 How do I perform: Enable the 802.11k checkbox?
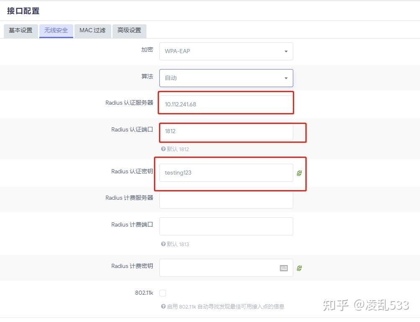click(x=163, y=293)
